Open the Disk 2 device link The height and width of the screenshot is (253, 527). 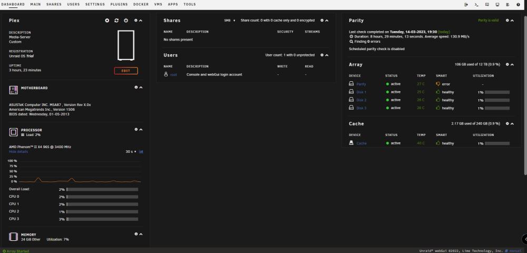(x=362, y=100)
